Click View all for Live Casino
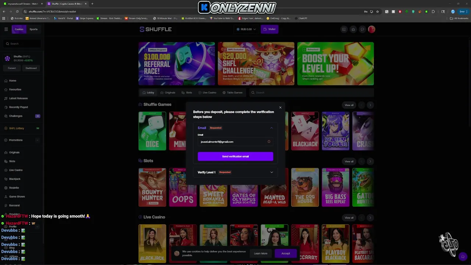471x265 pixels. click(349, 218)
